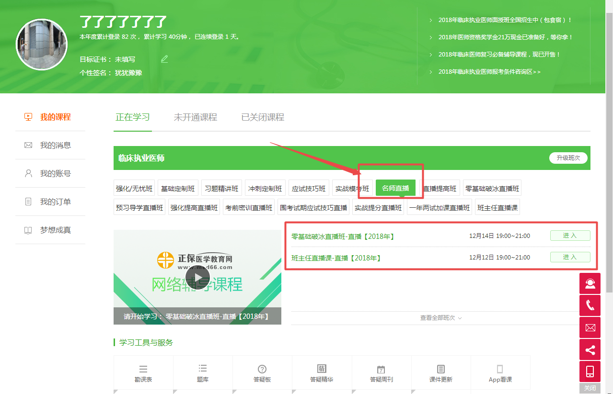Click the pencil icon to edit 目标证书
The height and width of the screenshot is (394, 613).
164,58
